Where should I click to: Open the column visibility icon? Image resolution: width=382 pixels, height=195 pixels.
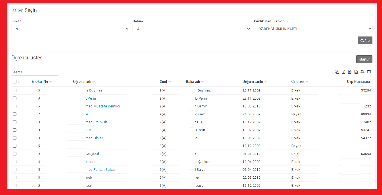tap(369, 72)
